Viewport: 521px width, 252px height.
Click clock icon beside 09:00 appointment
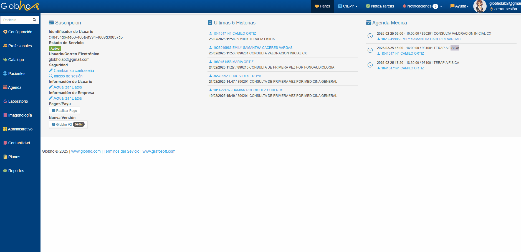(370, 36)
